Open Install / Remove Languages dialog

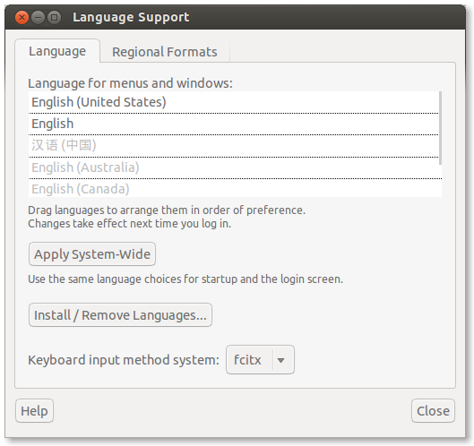[120, 315]
